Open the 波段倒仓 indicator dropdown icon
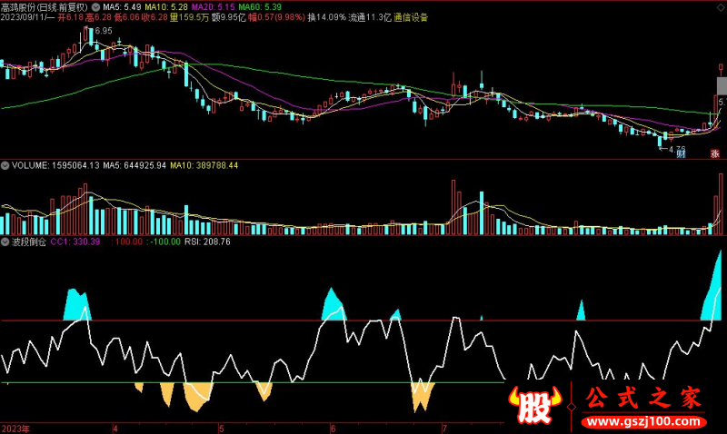Viewport: 727px width, 434px height. click(x=5, y=242)
